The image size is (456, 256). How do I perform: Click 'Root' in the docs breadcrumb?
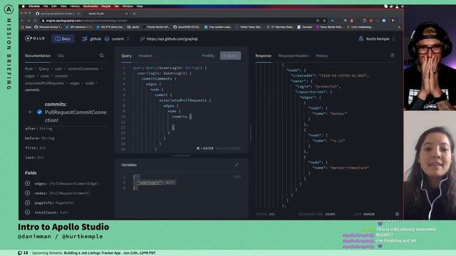28,69
